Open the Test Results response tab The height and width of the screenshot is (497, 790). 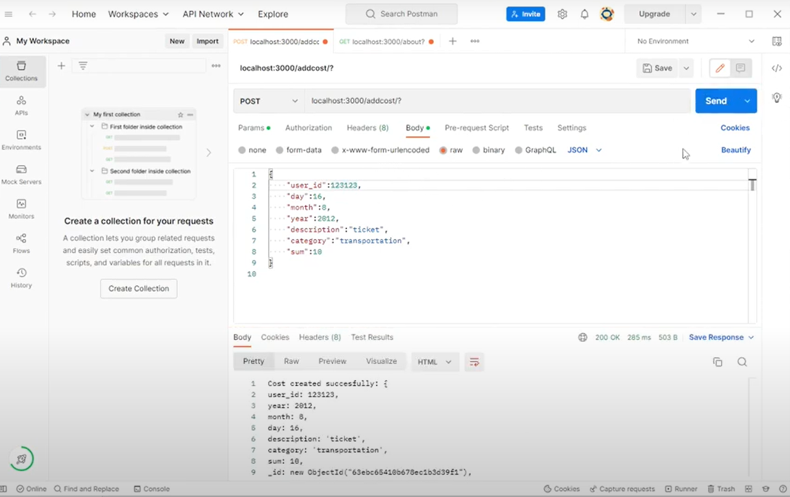coord(372,337)
